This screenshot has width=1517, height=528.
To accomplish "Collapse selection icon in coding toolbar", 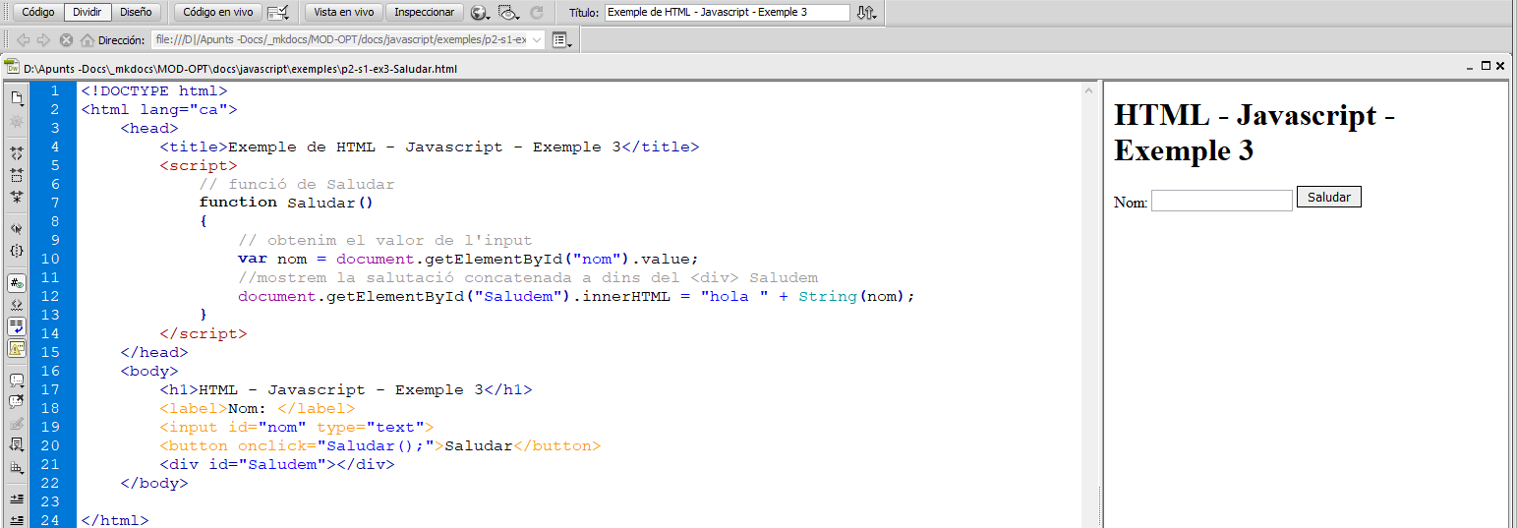I will pos(17,175).
